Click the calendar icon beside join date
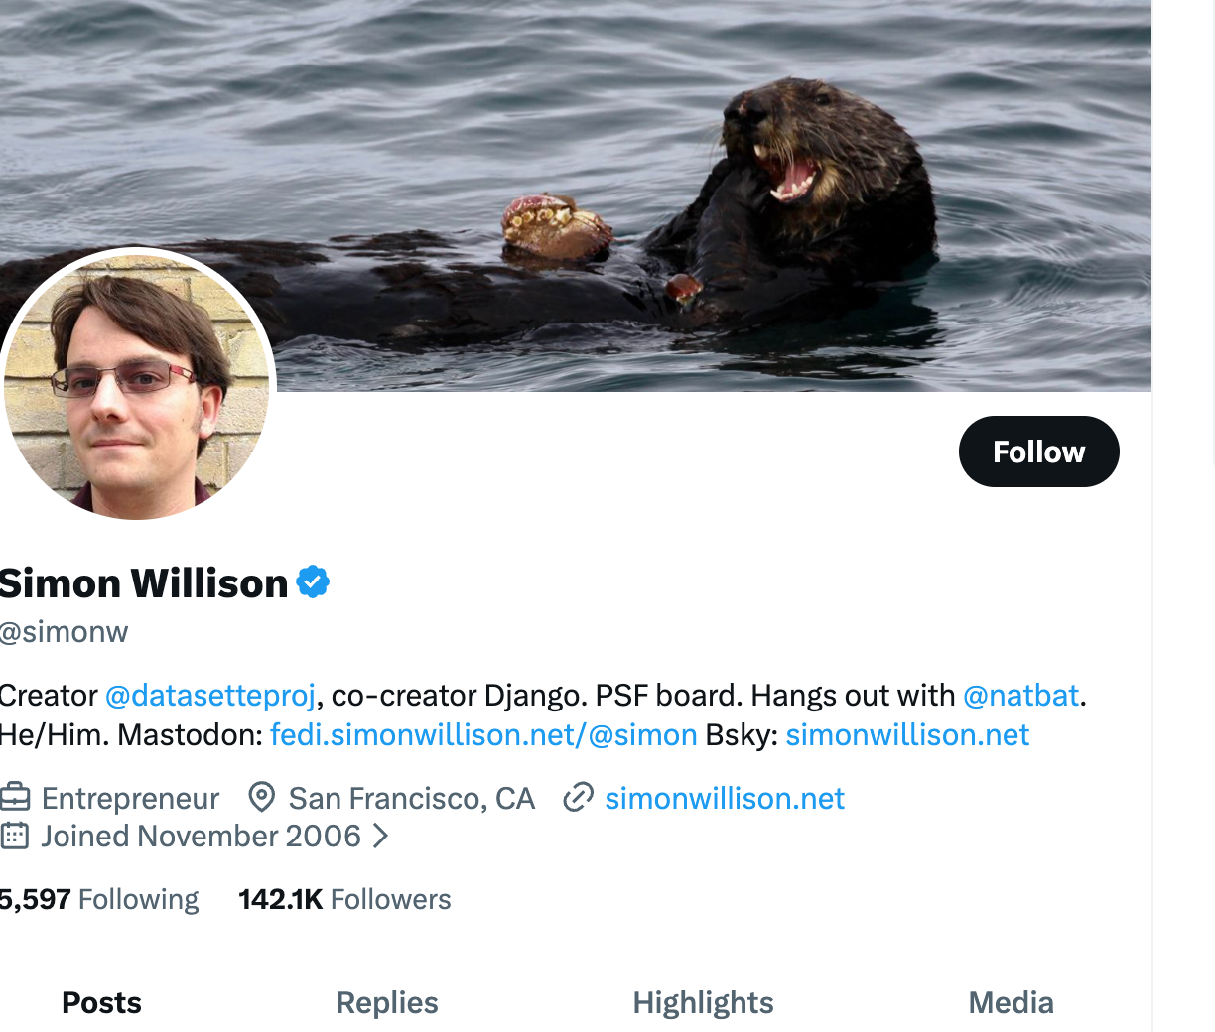The height and width of the screenshot is (1032, 1215). pyautogui.click(x=15, y=836)
